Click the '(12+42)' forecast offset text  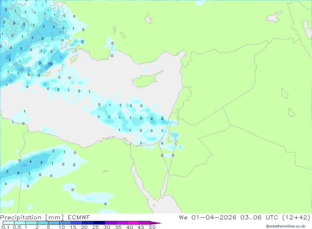click(x=296, y=217)
